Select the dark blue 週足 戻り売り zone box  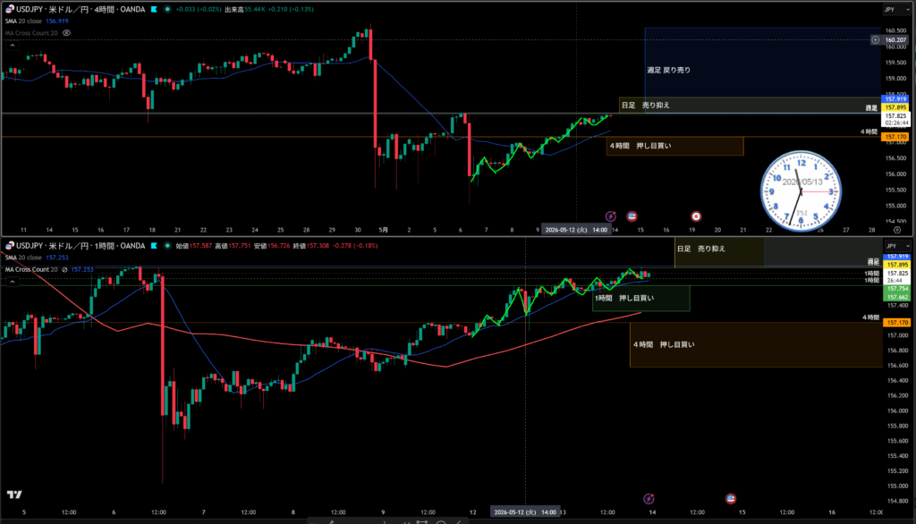click(762, 62)
